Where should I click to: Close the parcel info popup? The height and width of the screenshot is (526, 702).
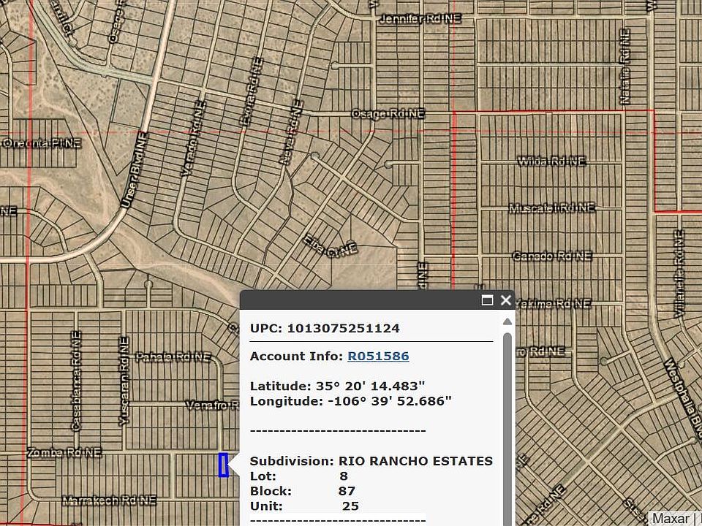[x=506, y=300]
